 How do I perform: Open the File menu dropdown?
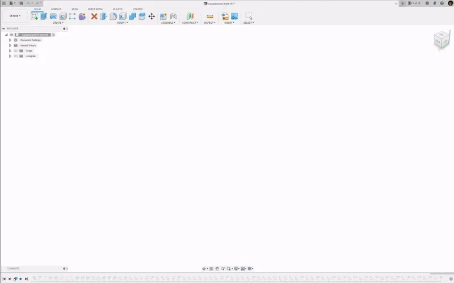tap(12, 3)
